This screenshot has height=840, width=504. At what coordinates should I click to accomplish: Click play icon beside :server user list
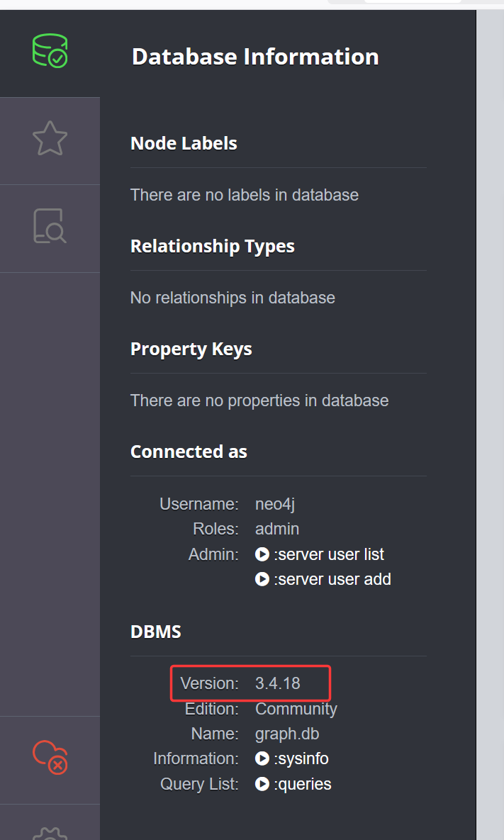pos(262,554)
